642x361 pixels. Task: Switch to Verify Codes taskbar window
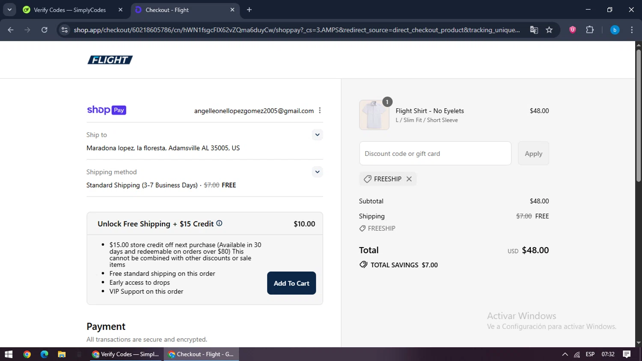[x=126, y=354]
